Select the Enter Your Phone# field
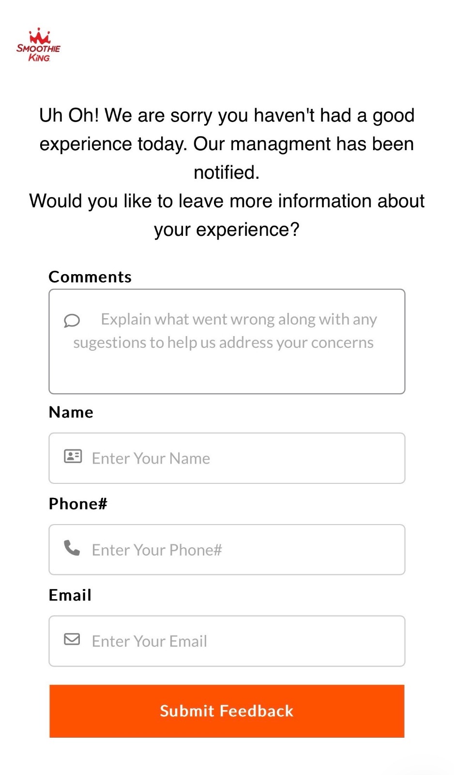The height and width of the screenshot is (775, 454). pos(227,549)
